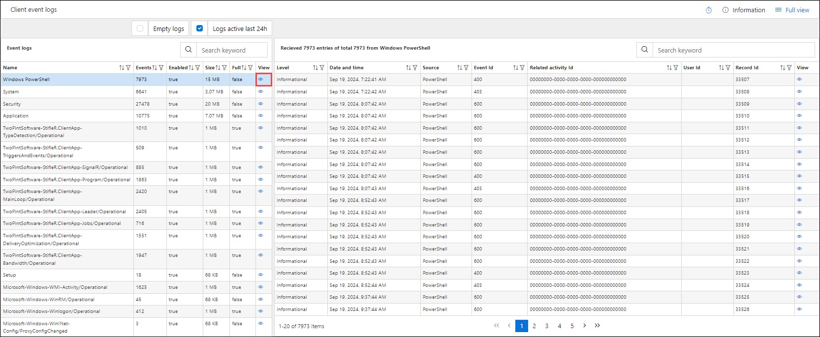Viewport: 820px width, 337px height.
Task: Jump to last page of entries
Action: [x=597, y=326]
